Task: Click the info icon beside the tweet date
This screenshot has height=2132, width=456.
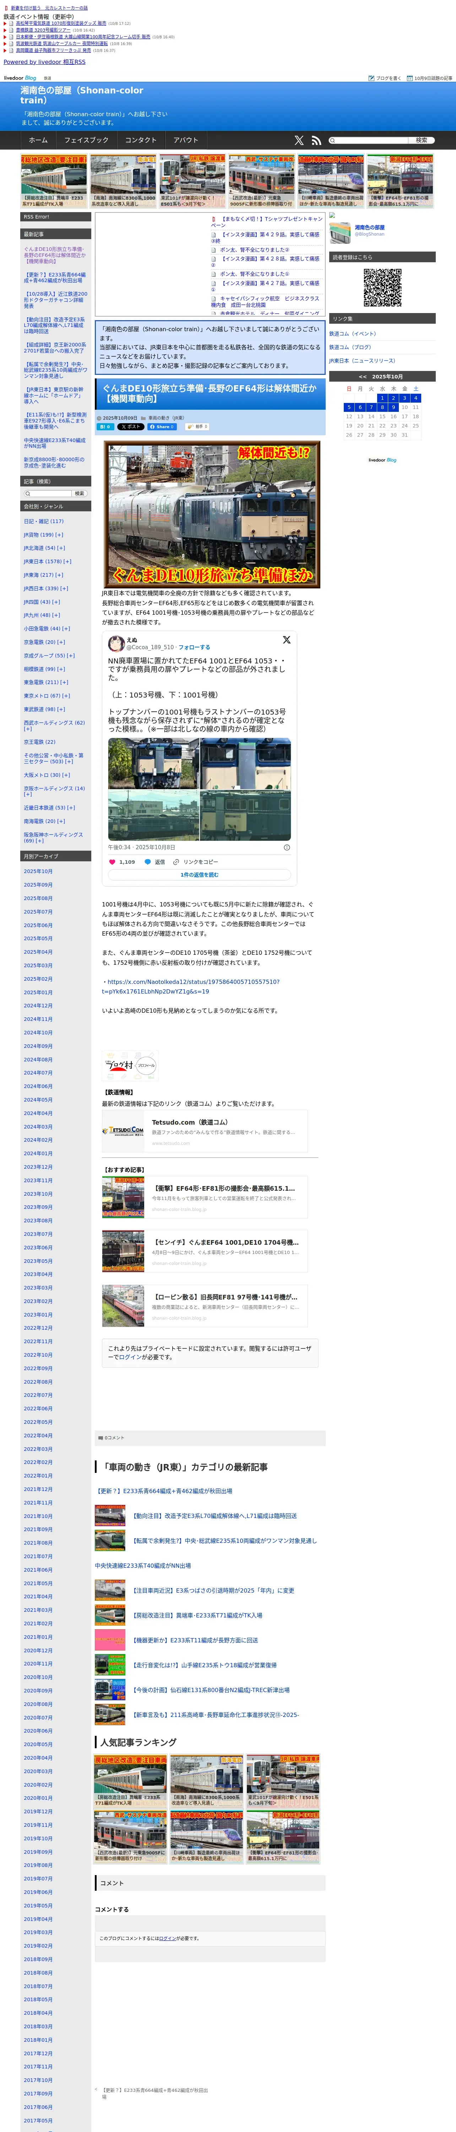Action: (287, 847)
